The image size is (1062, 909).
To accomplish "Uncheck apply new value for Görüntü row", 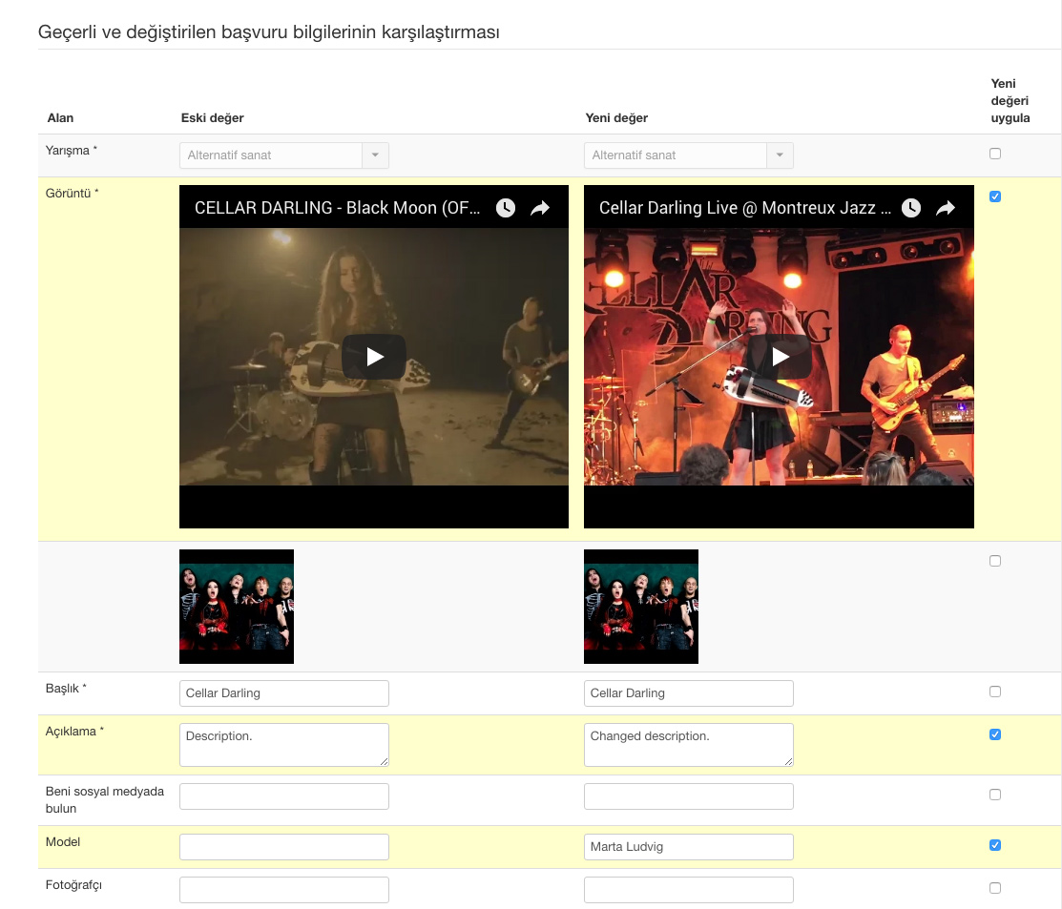I will click(x=995, y=196).
